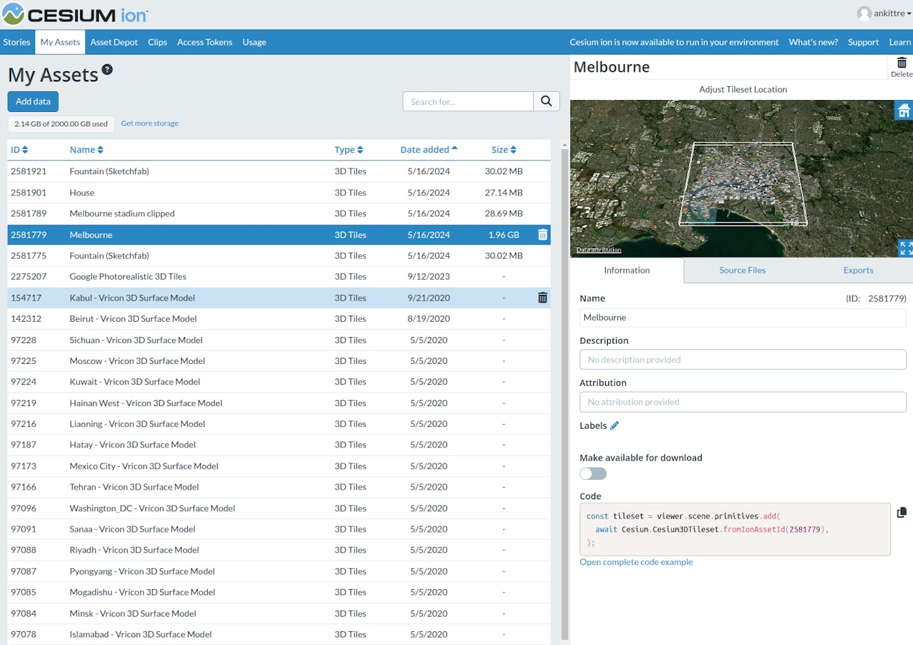Click the magnifying glass search icon
Screen dimensions: 913x645
click(x=546, y=101)
